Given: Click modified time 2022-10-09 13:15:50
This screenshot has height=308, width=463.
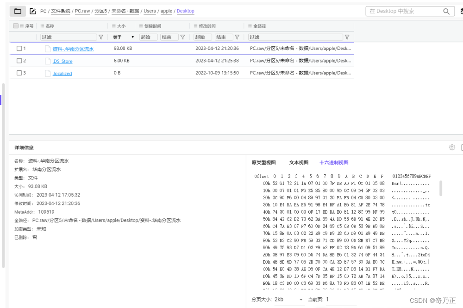Looking at the screenshot, I should tap(217, 73).
